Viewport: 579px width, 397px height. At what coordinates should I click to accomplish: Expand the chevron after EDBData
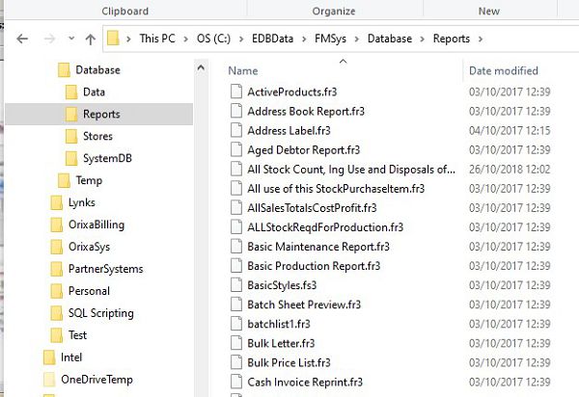304,39
